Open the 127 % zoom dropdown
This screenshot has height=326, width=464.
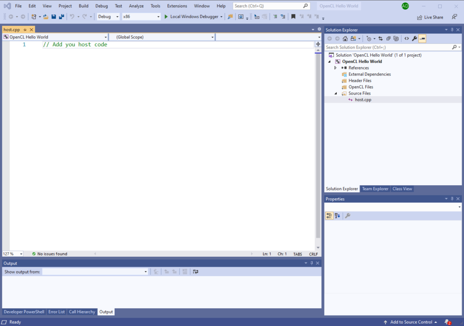(x=13, y=254)
